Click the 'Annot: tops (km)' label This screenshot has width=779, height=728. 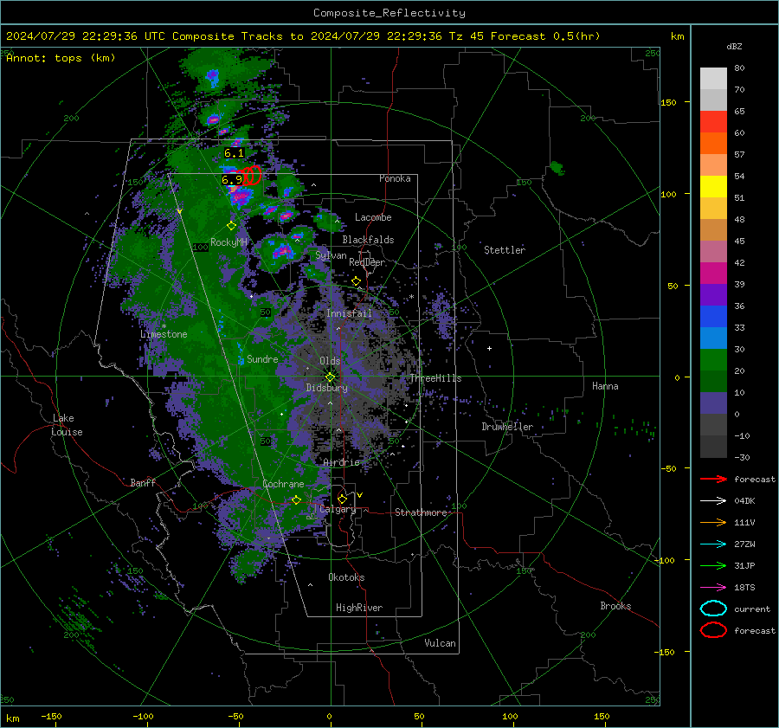tap(61, 58)
